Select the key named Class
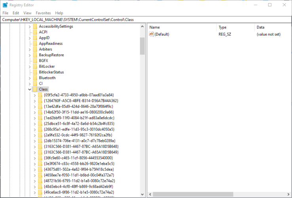 43,89
